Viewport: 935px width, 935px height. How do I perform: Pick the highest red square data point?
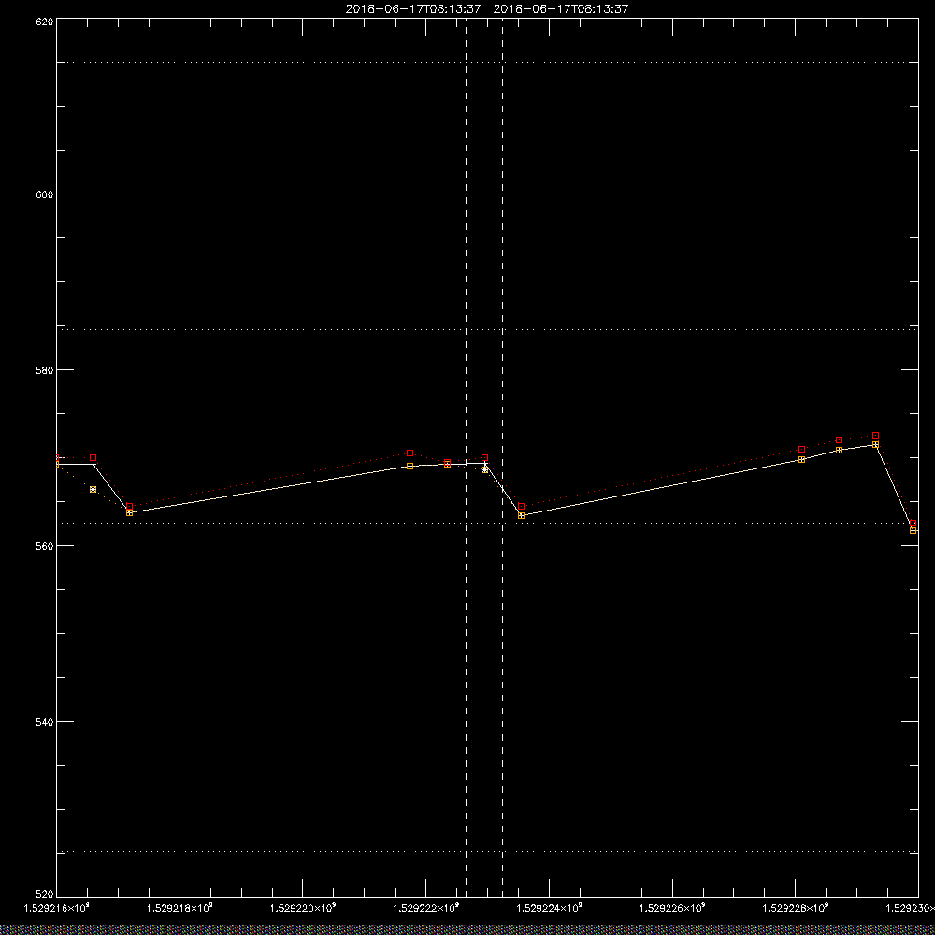tap(875, 436)
